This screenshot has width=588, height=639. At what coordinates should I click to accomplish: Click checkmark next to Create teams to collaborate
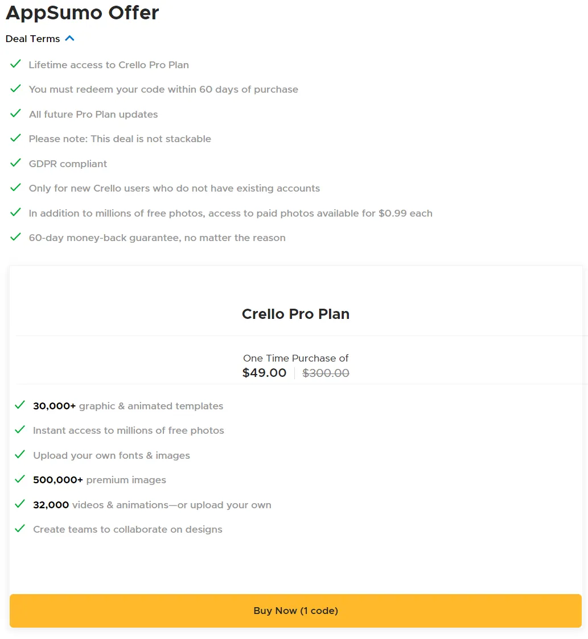(x=20, y=529)
